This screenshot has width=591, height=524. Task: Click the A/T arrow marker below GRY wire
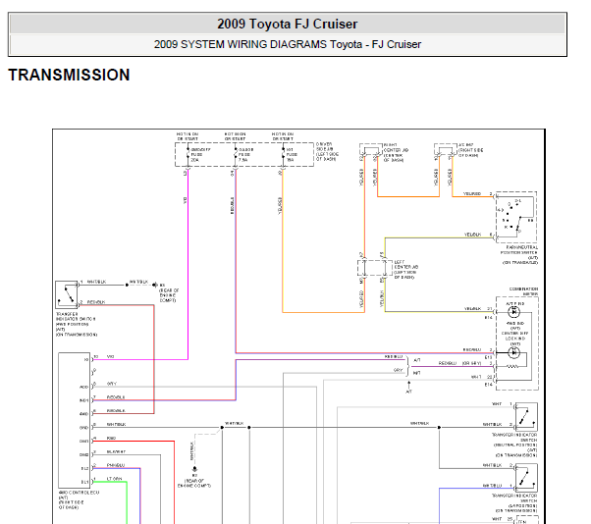click(409, 387)
